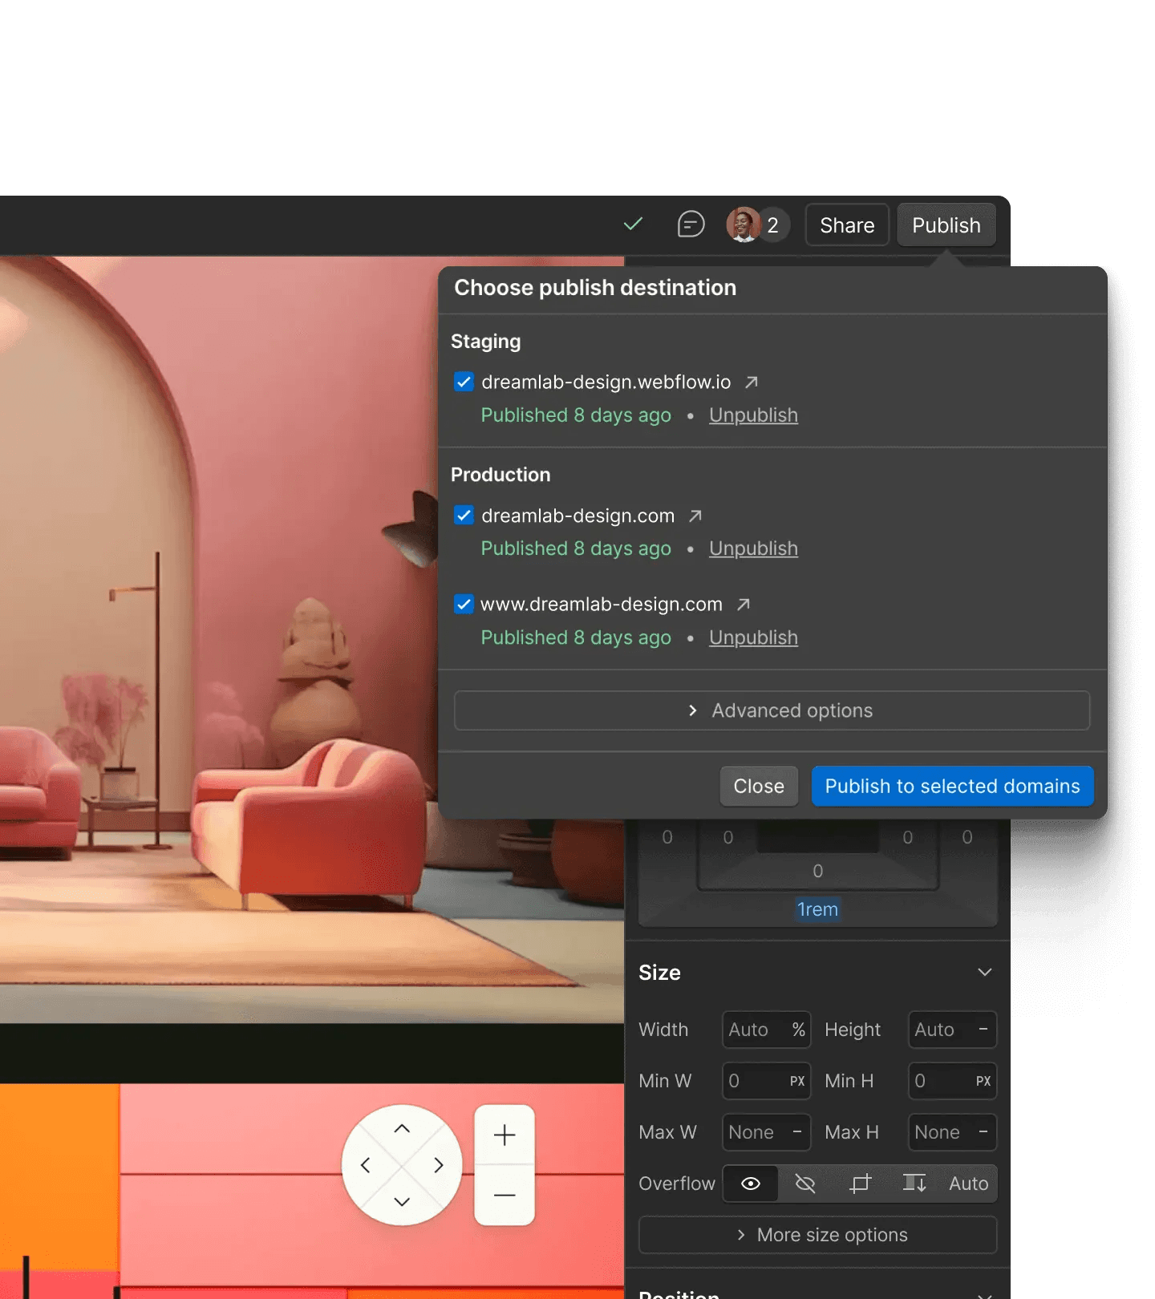The height and width of the screenshot is (1299, 1155).
Task: Expand More size options
Action: tap(817, 1235)
